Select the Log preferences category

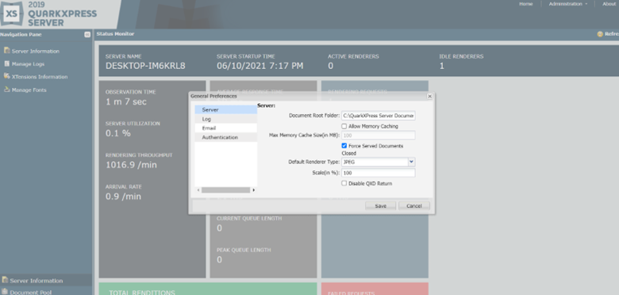pos(226,119)
